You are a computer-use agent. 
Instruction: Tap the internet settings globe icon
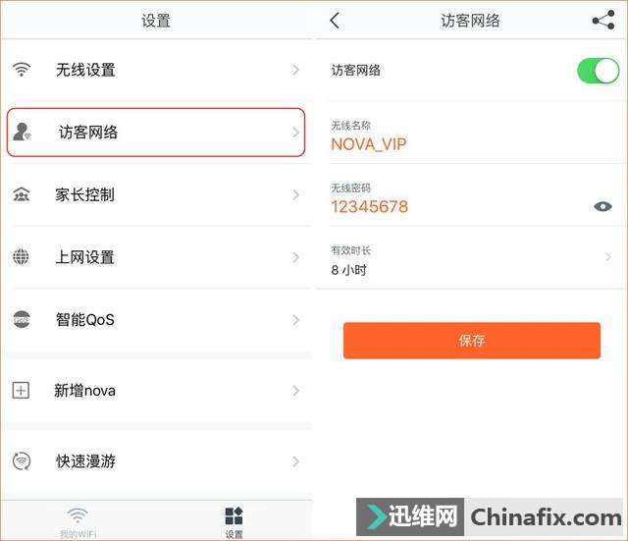point(21,257)
